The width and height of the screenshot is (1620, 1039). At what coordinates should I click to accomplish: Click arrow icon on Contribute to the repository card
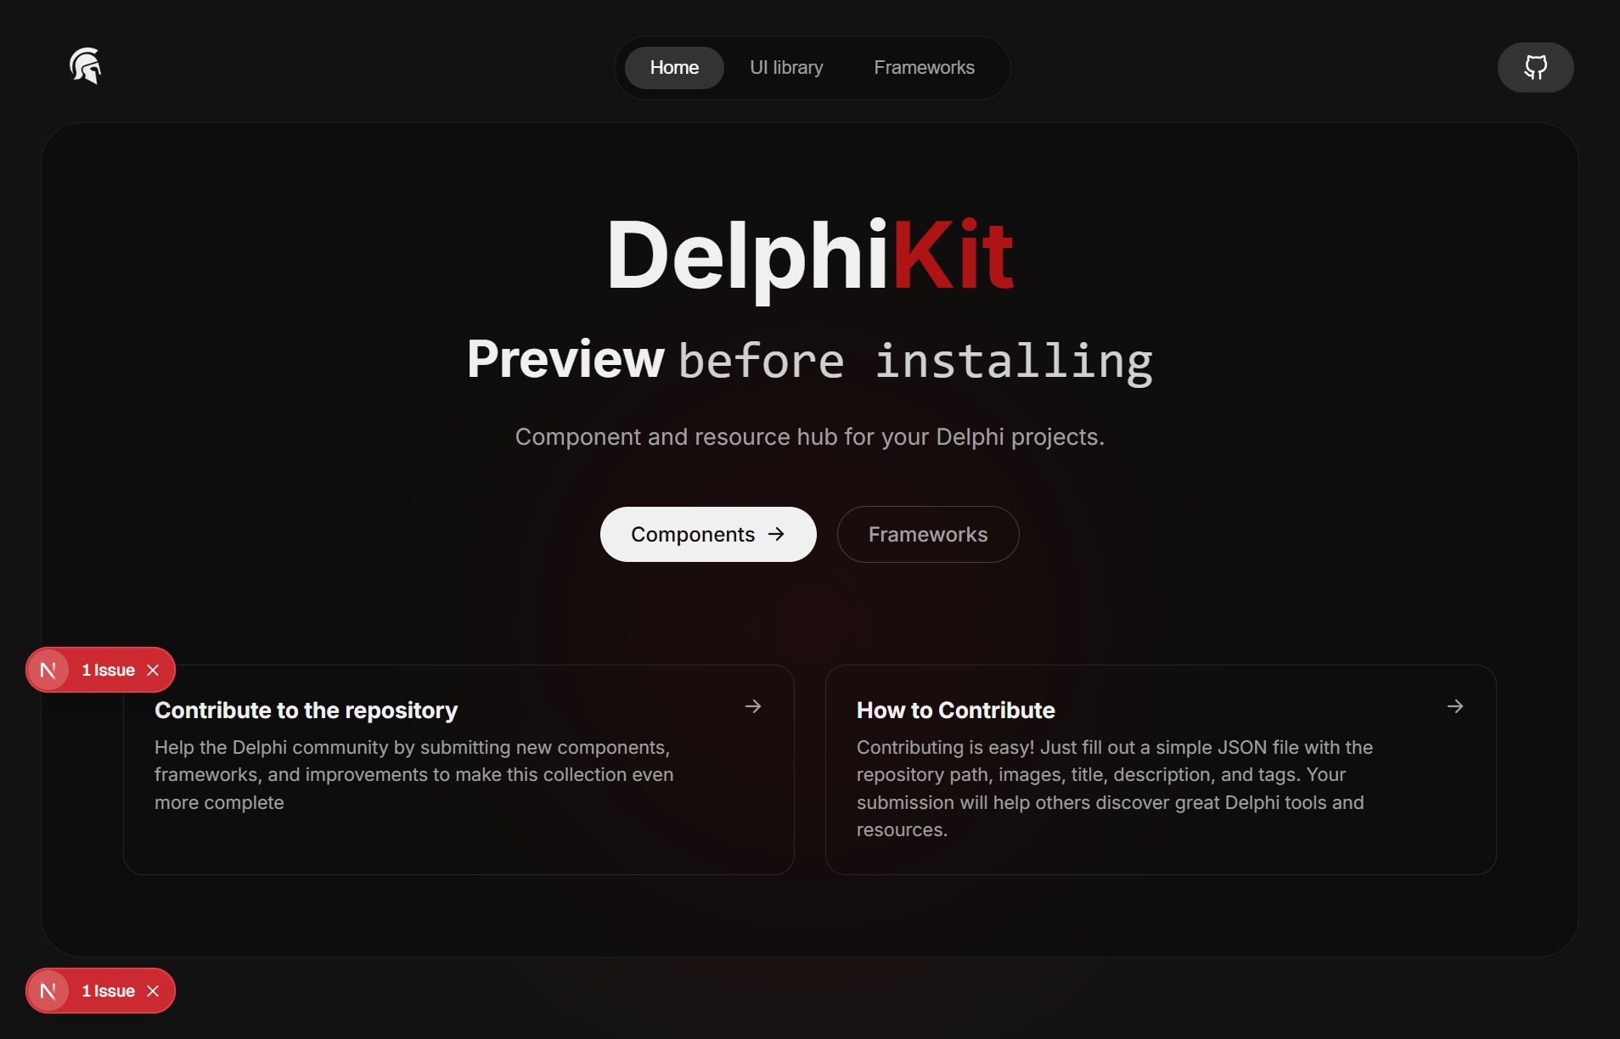(753, 706)
